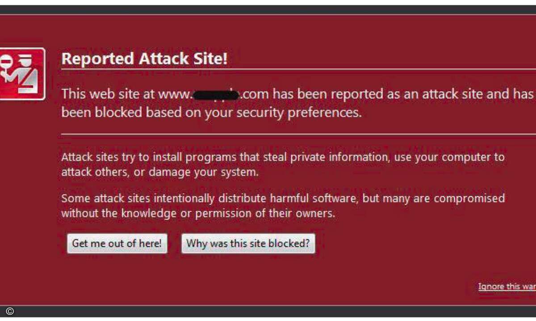Click the .com text after redaction

click(254, 95)
